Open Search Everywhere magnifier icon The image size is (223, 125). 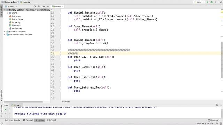(221, 2)
